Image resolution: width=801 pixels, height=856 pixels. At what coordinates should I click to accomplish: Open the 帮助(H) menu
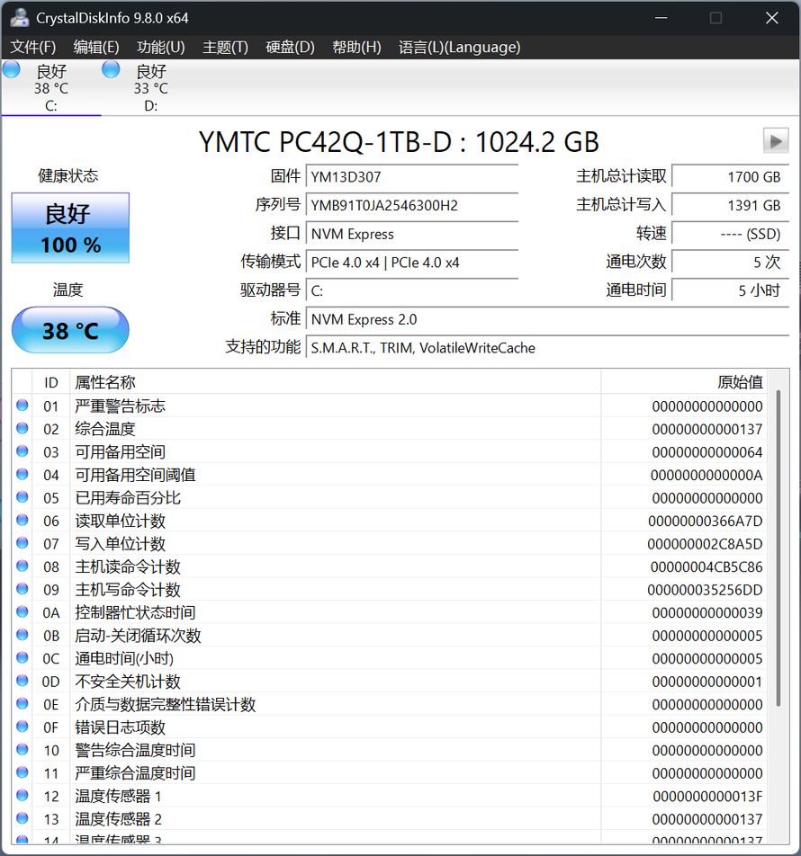(x=356, y=48)
